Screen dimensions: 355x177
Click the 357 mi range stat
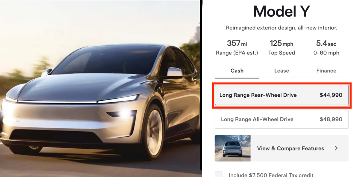[x=237, y=47]
